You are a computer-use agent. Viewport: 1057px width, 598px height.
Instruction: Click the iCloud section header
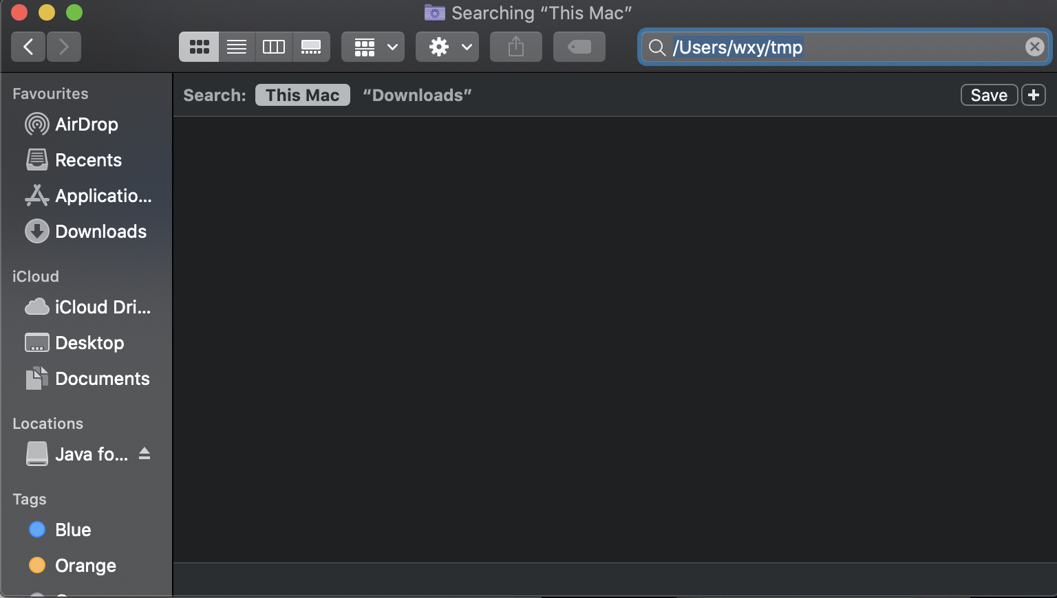click(36, 276)
